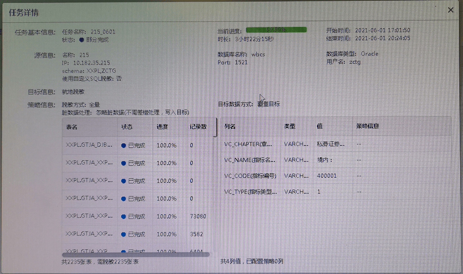Screen dimensions: 463x274
Task: Click the 已完成 status in 73080 row
Action: (136, 216)
